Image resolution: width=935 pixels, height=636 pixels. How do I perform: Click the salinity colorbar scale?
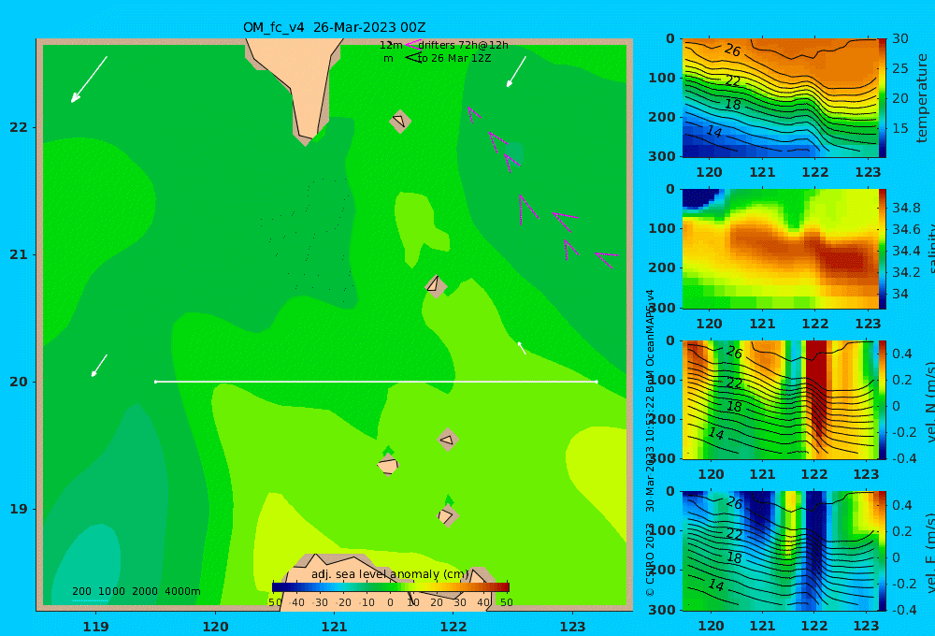pyautogui.click(x=882, y=249)
